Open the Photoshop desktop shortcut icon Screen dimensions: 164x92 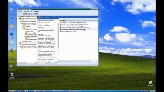point(12,36)
